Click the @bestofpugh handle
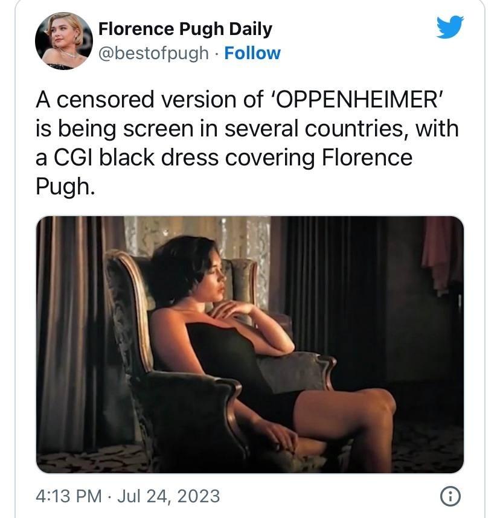The height and width of the screenshot is (518, 500). tap(153, 54)
